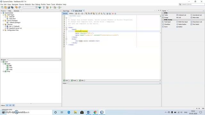Click the Source editor view button

pos(65,13)
